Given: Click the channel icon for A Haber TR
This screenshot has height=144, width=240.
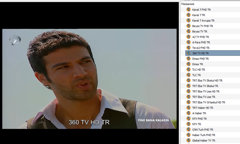Looking at the screenshot, I should [188, 113].
